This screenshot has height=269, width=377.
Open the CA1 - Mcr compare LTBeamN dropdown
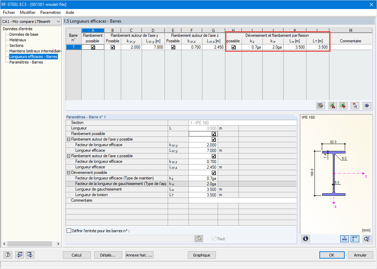(31, 22)
